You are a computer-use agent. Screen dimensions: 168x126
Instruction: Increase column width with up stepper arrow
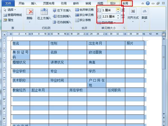118,15
